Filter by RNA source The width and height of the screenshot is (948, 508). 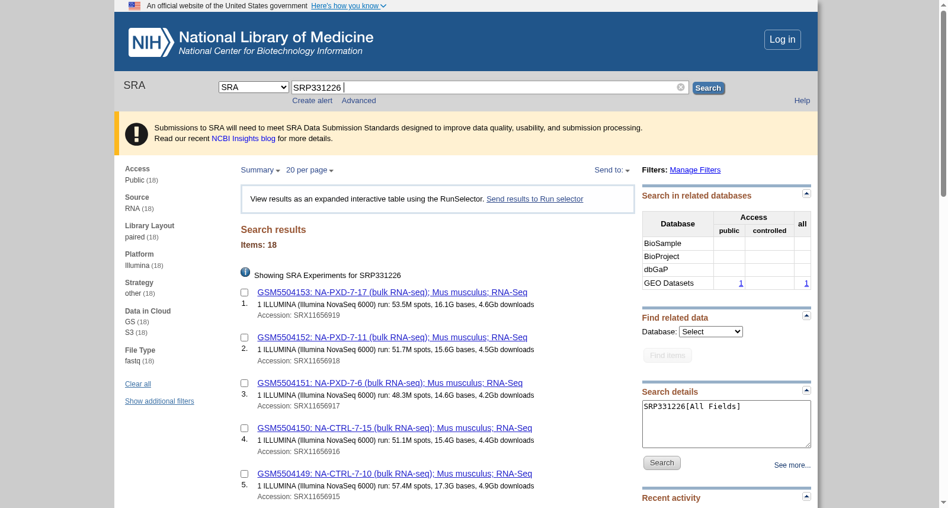point(132,209)
